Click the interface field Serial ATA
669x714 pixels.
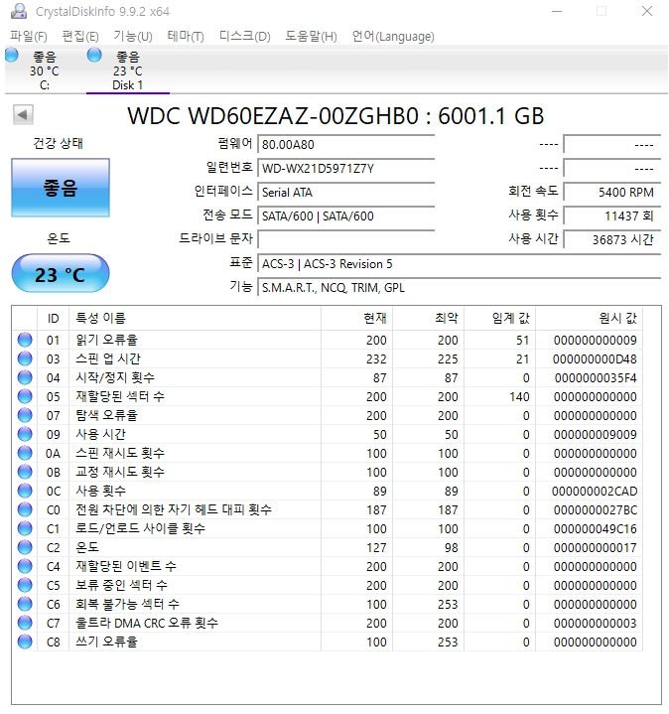(x=345, y=193)
